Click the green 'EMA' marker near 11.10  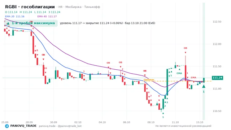(x=179, y=73)
